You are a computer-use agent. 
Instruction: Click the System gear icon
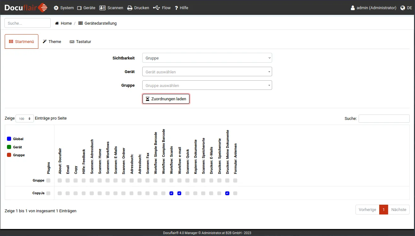pyautogui.click(x=56, y=8)
